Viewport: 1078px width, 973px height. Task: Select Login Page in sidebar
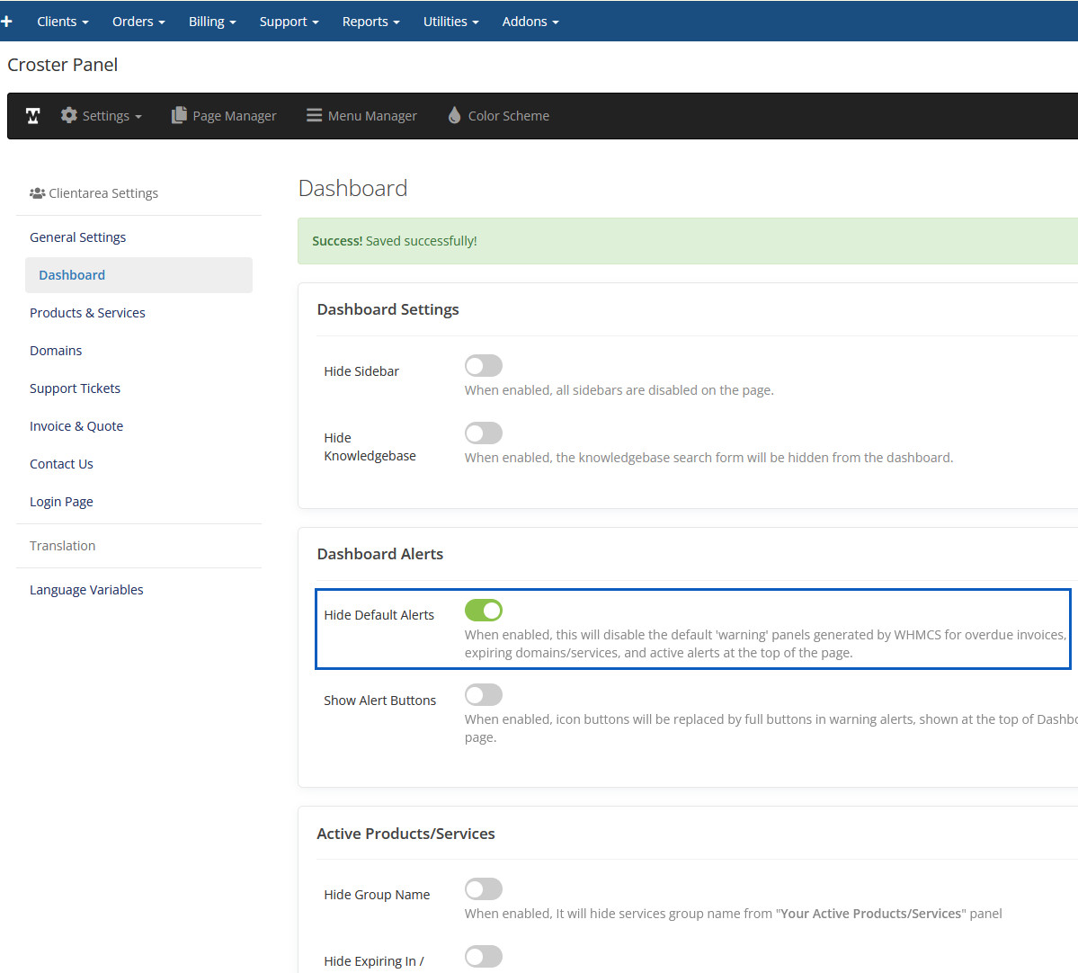[x=61, y=502]
